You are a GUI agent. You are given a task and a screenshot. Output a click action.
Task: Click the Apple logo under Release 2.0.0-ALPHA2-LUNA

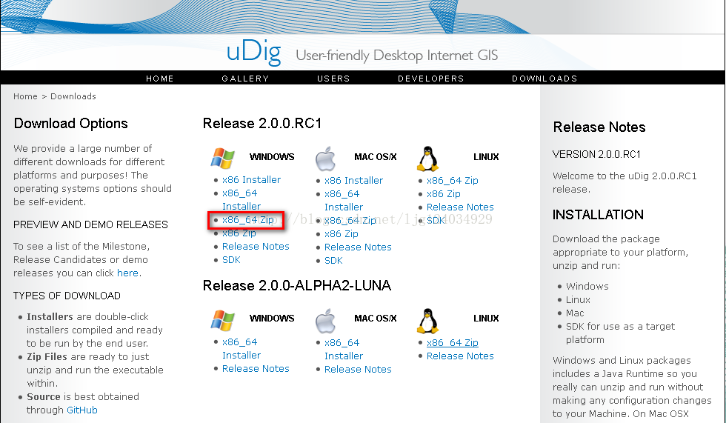click(x=325, y=321)
